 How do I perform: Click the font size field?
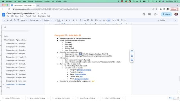tap(59, 20)
